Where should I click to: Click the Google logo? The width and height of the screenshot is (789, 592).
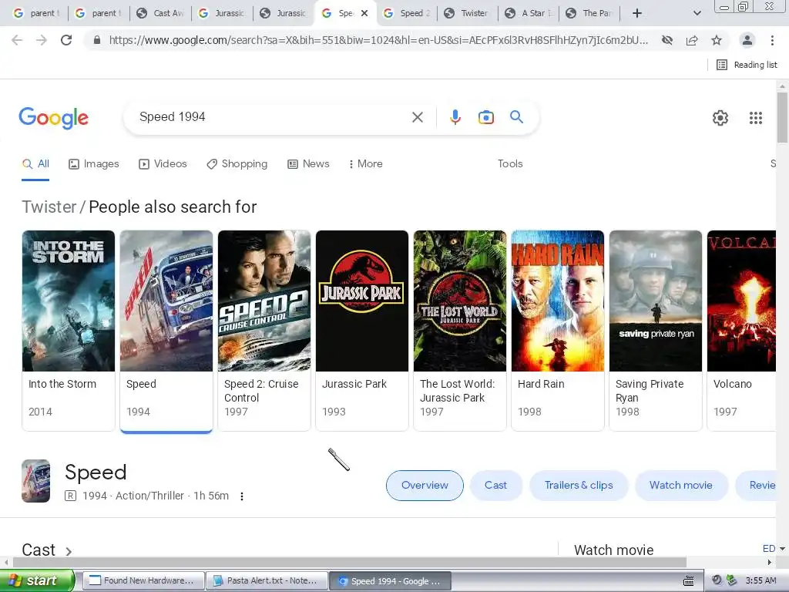tap(53, 118)
